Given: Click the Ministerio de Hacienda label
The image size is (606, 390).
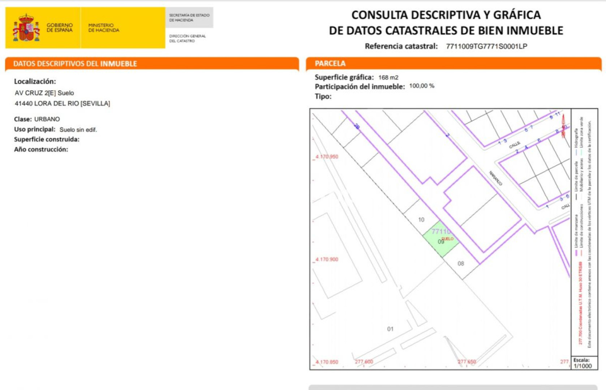Looking at the screenshot, I should [104, 28].
